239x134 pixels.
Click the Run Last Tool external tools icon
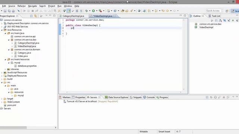[x=100, y=11]
